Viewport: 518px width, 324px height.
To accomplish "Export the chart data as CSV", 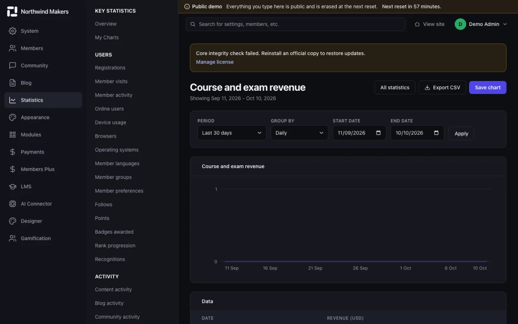I will tap(442, 87).
